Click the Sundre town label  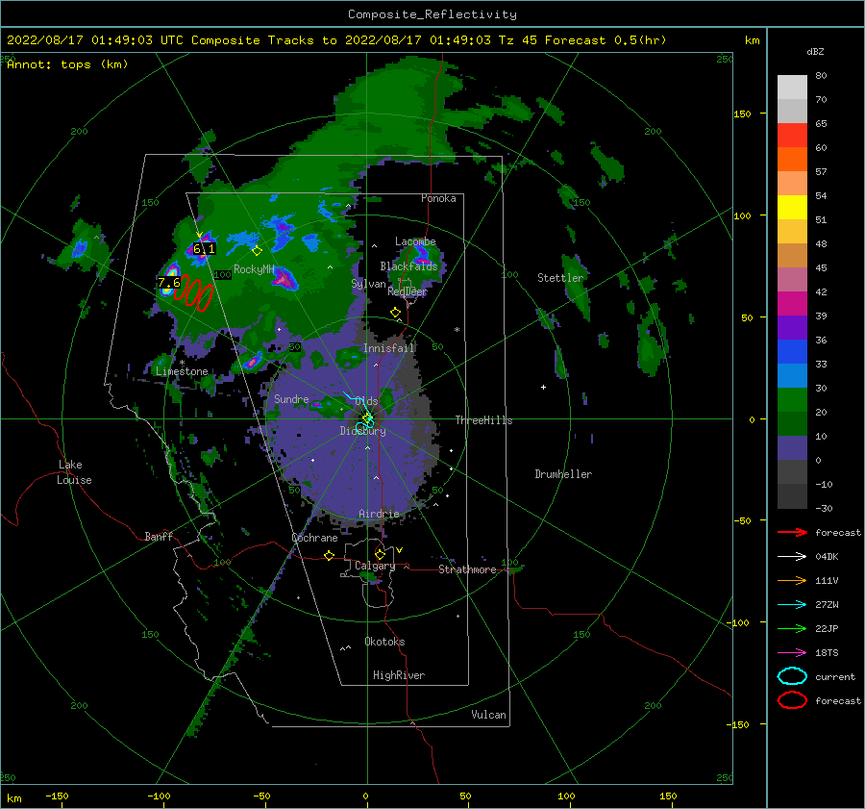pyautogui.click(x=291, y=398)
